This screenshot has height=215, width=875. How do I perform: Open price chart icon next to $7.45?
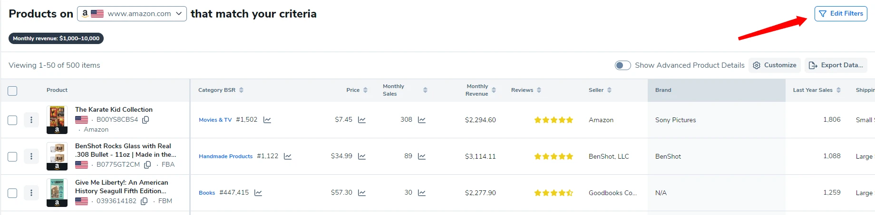(x=362, y=120)
